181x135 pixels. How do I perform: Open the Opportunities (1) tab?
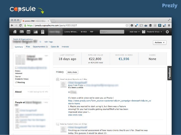40,47
